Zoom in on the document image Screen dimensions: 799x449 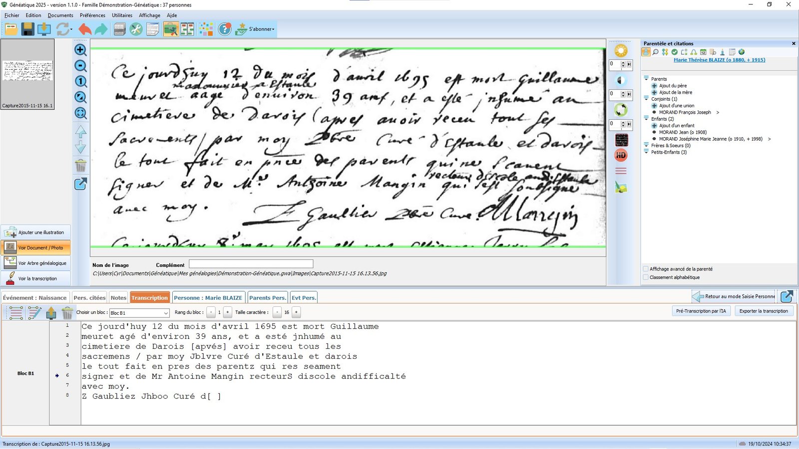click(x=80, y=50)
